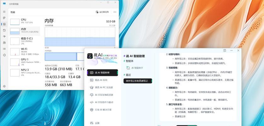Click the 2. 材质与用料 heading in chat
The height and width of the screenshot is (126, 264).
click(173, 54)
